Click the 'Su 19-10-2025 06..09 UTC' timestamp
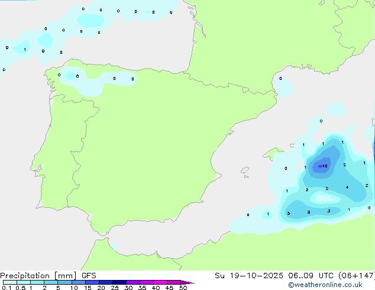The image size is (375, 290). (x=275, y=276)
